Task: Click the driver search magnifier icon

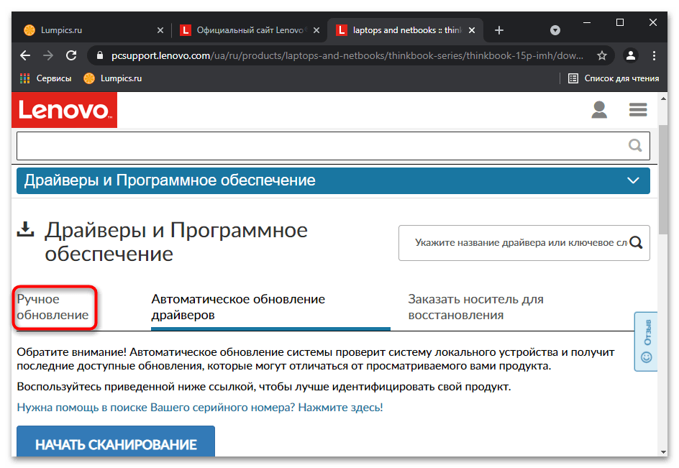Action: click(x=636, y=242)
